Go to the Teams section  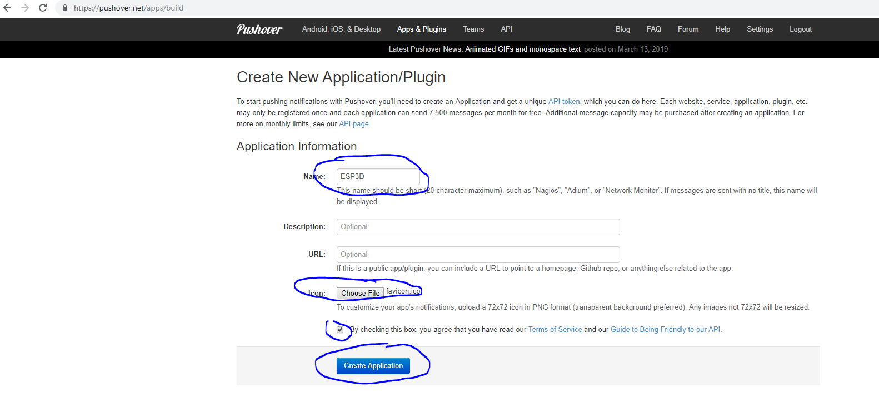point(473,29)
